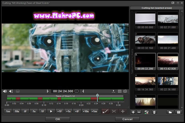Step forward one second with +1s
Image resolution: width=185 pixels, height=123 pixels.
coord(68,111)
